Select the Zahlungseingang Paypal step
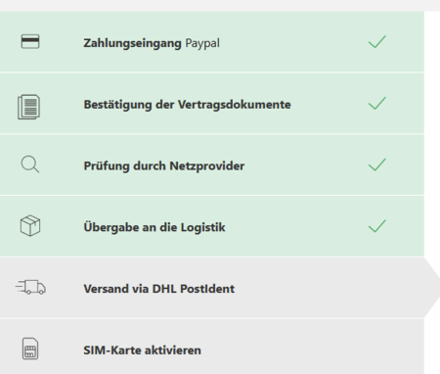The width and height of the screenshot is (440, 374). pyautogui.click(x=212, y=42)
